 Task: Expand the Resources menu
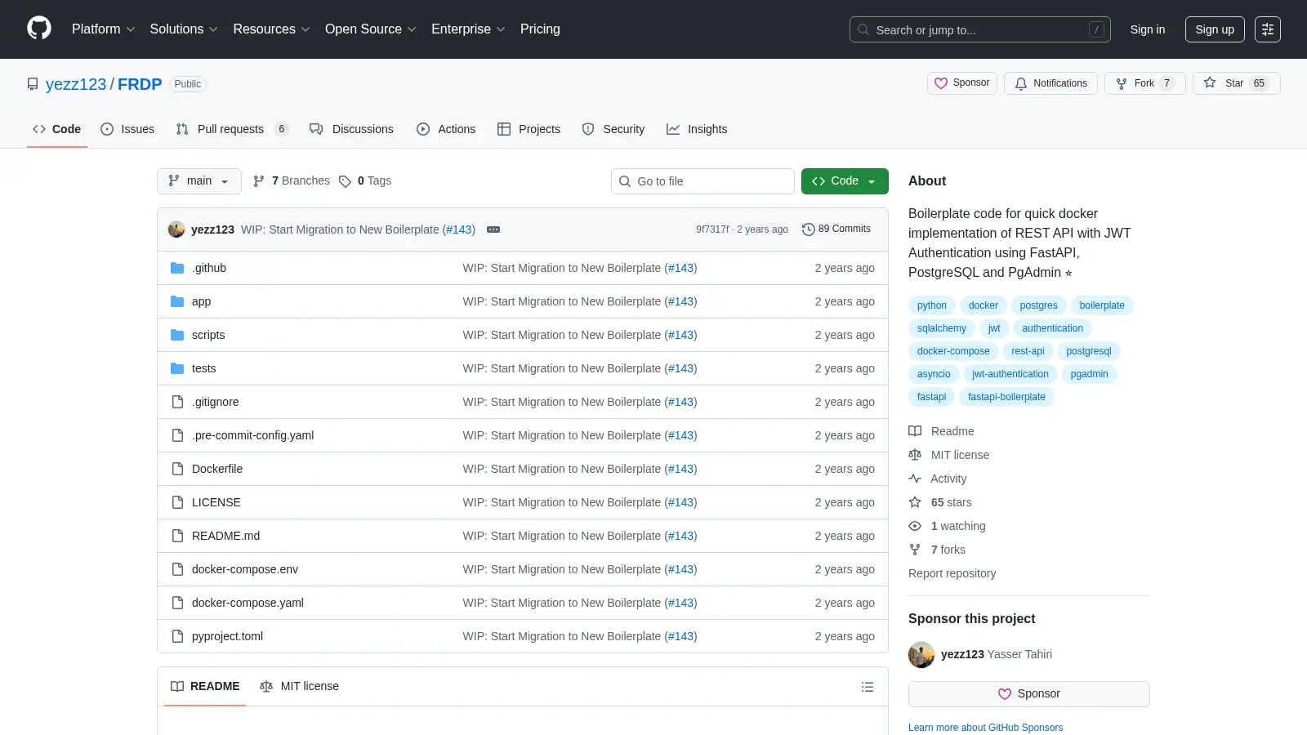click(x=271, y=29)
